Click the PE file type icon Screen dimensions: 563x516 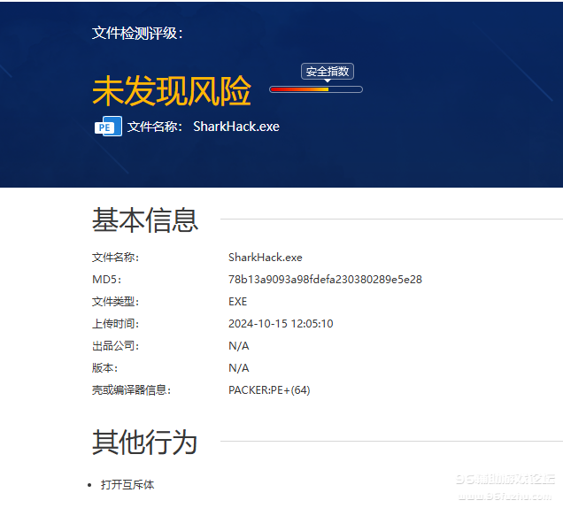click(x=107, y=127)
